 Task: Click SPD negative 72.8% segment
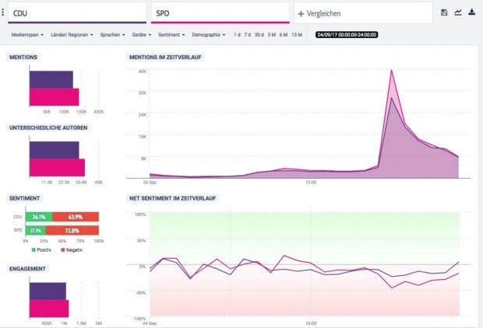coord(72,230)
